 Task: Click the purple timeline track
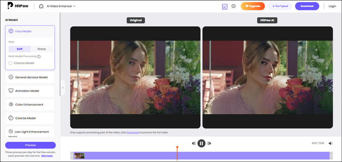coord(201,156)
